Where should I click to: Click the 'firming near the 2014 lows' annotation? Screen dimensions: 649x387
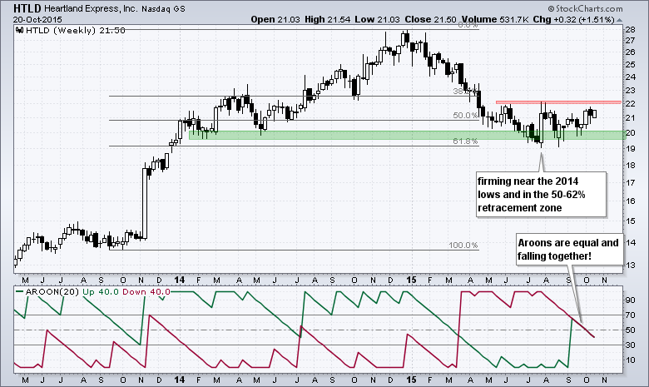tap(541, 195)
